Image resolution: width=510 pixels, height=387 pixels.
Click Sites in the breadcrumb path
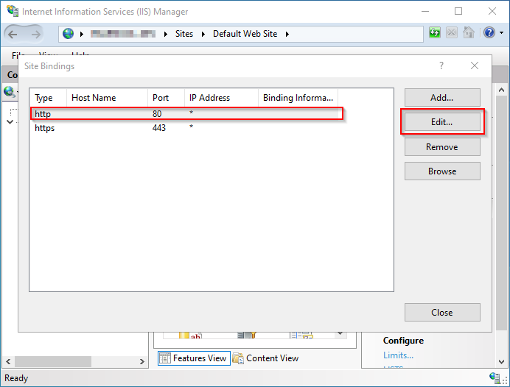click(x=184, y=34)
